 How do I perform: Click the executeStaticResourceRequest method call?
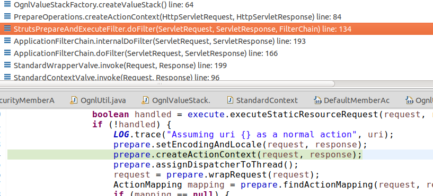coord(305,114)
